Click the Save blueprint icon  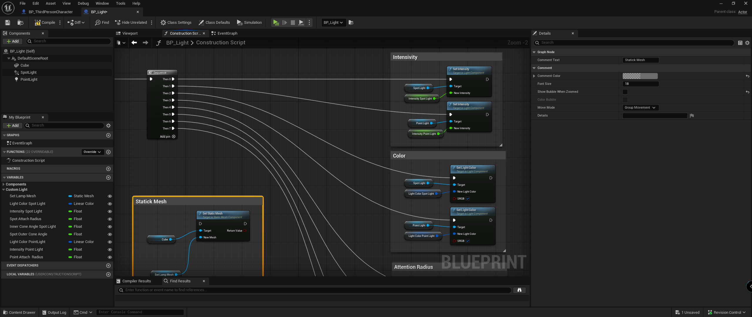pos(8,23)
